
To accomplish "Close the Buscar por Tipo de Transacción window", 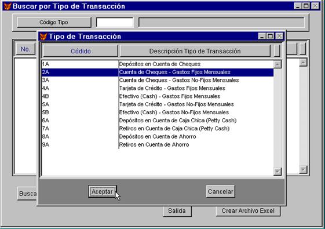I will click(315, 6).
